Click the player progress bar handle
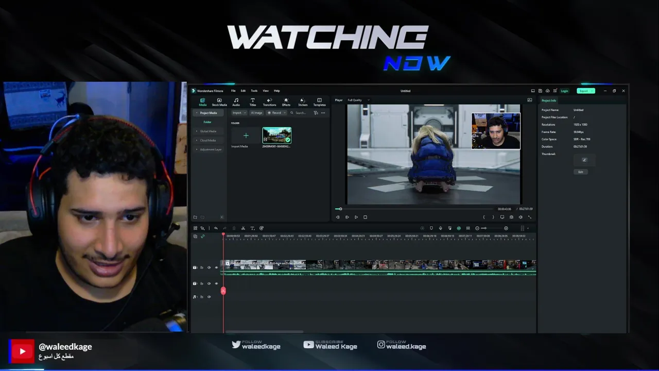Screen dimensions: 659x371 coord(340,209)
